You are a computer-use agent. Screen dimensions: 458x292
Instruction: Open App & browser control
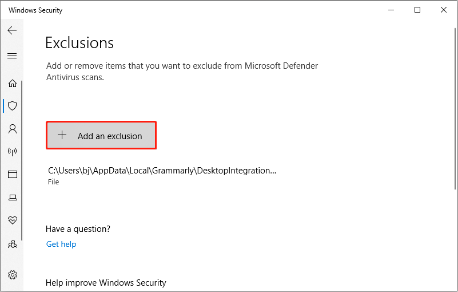(12, 175)
